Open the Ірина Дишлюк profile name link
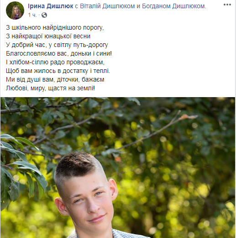 click(x=51, y=6)
